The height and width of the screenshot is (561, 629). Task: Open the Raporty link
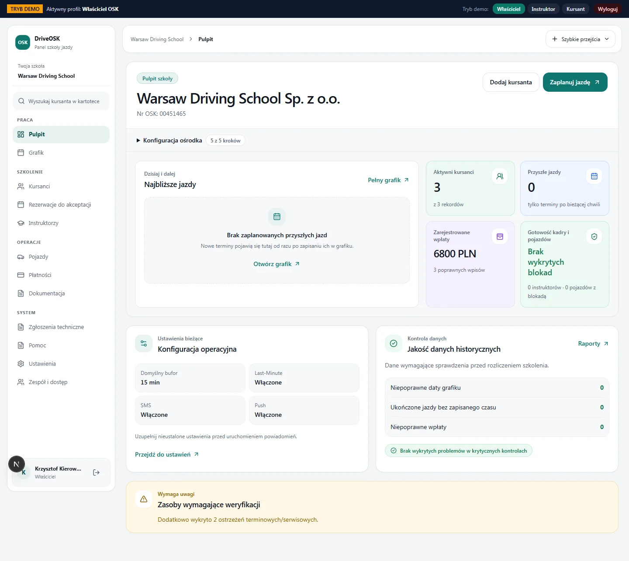click(593, 343)
